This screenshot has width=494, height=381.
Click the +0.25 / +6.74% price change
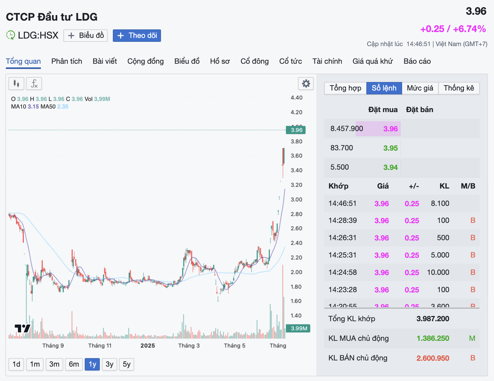pyautogui.click(x=453, y=29)
